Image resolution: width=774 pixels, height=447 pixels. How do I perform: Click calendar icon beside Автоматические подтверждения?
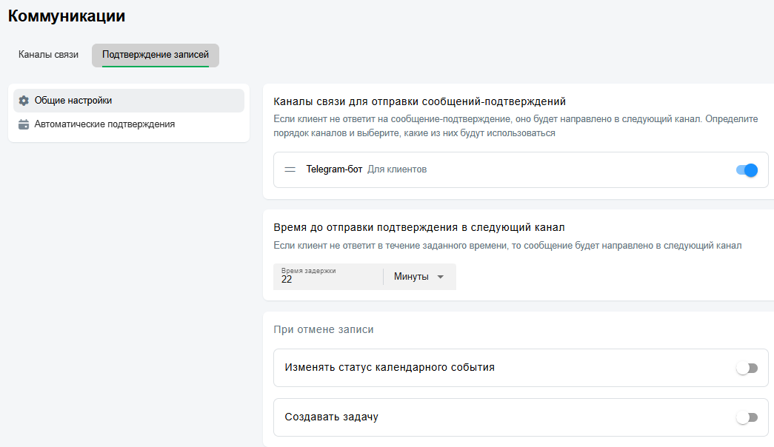coord(24,124)
